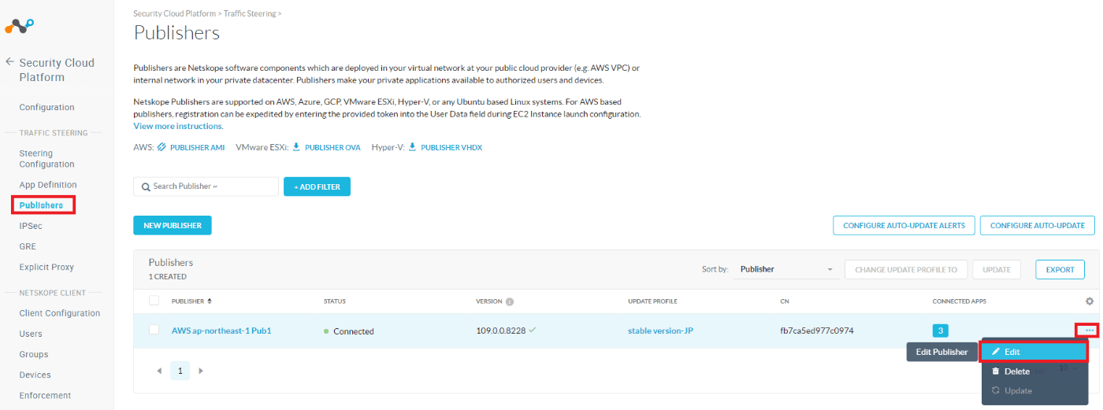
Task: Click the PUBLISHER AMI link icon
Action: coord(162,147)
